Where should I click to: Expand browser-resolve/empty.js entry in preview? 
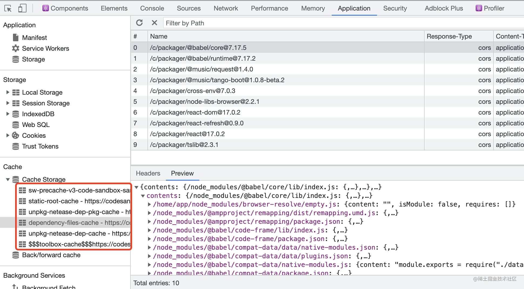tap(149, 204)
